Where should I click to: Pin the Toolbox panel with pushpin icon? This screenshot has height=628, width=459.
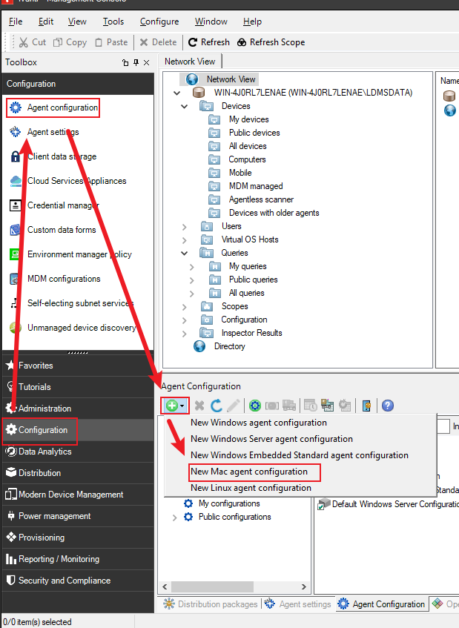pos(136,63)
